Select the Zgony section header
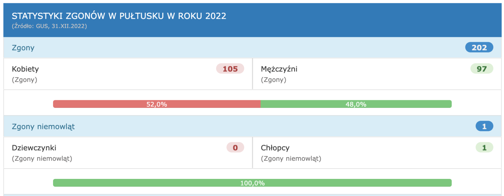 (x=252, y=48)
